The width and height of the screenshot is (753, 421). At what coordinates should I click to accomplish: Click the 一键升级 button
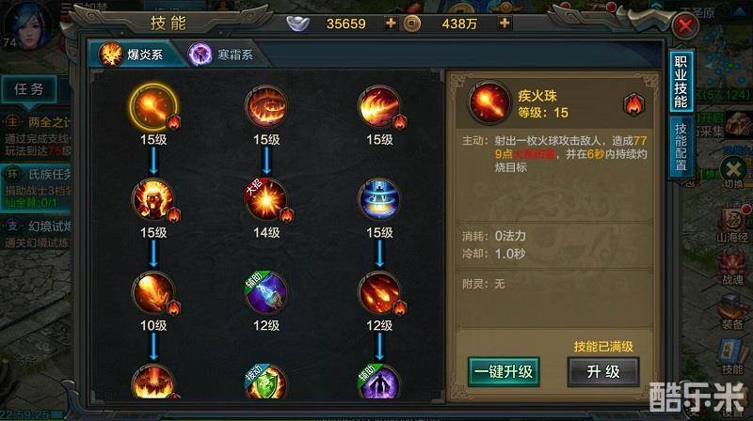pos(504,371)
